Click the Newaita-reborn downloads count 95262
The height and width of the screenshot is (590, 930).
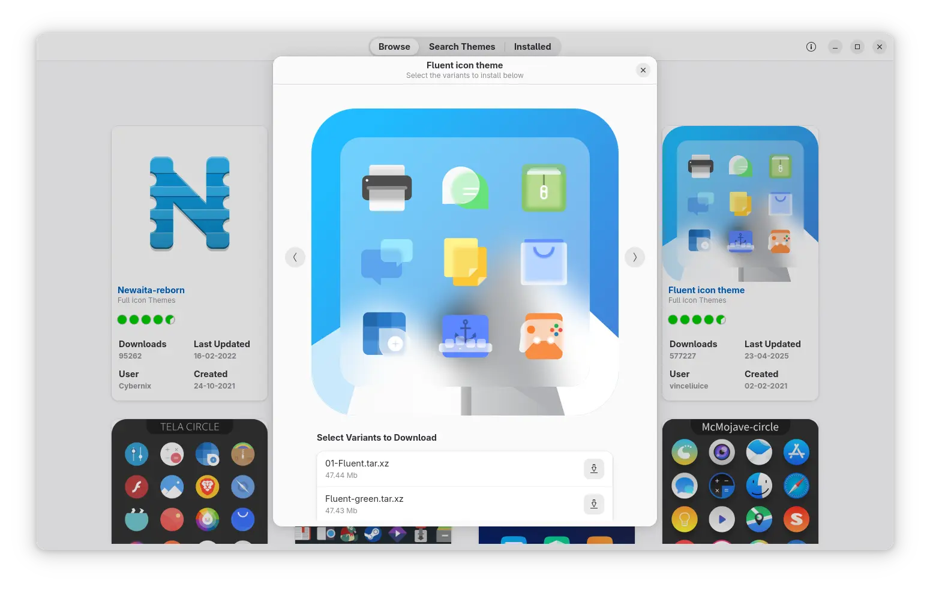[x=130, y=356]
